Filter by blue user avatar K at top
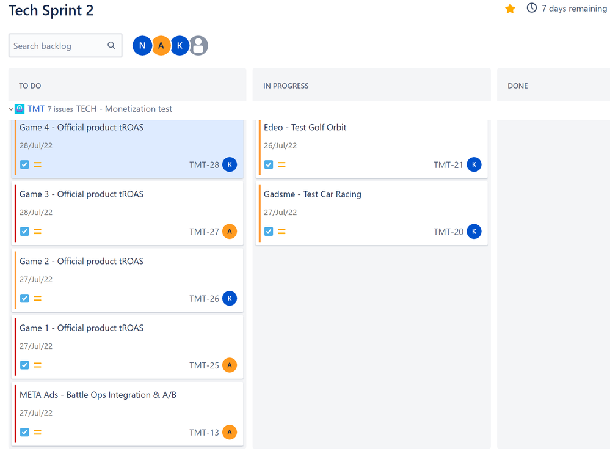Screen dimensions: 610x465 (180, 46)
